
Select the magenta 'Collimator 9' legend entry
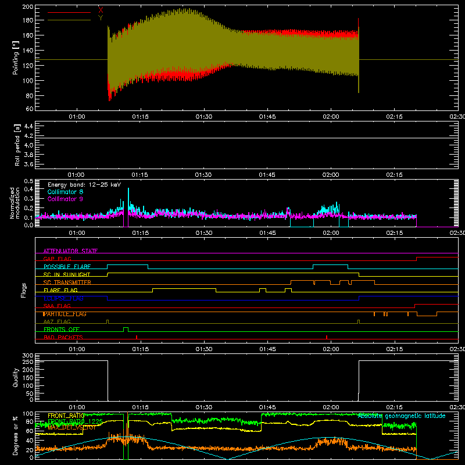tap(65, 199)
